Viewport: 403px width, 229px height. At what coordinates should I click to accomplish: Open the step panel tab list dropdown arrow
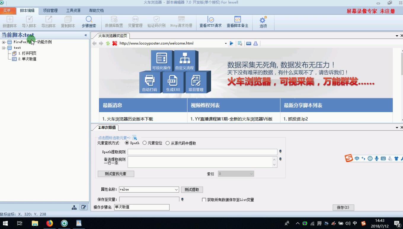click(x=397, y=128)
